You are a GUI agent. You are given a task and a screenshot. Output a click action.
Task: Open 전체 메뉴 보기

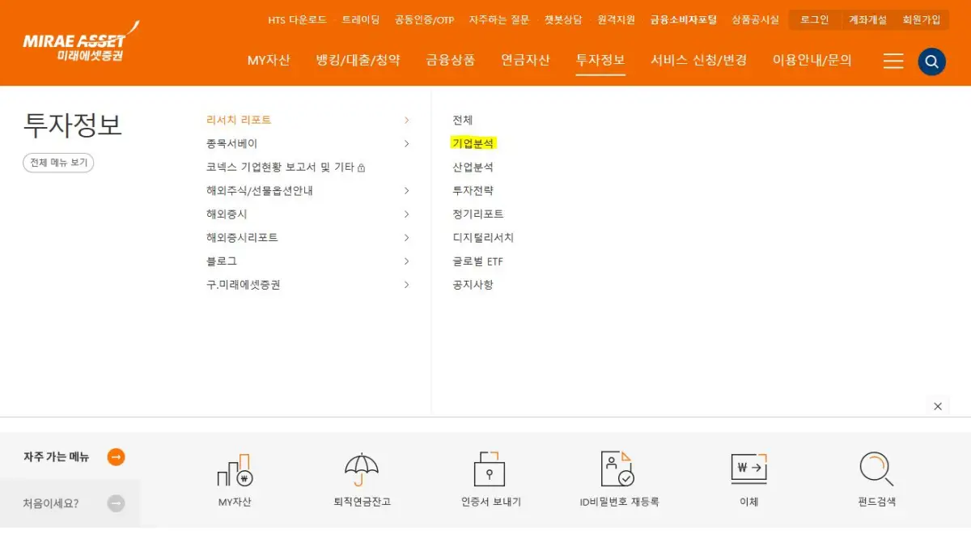(57, 163)
